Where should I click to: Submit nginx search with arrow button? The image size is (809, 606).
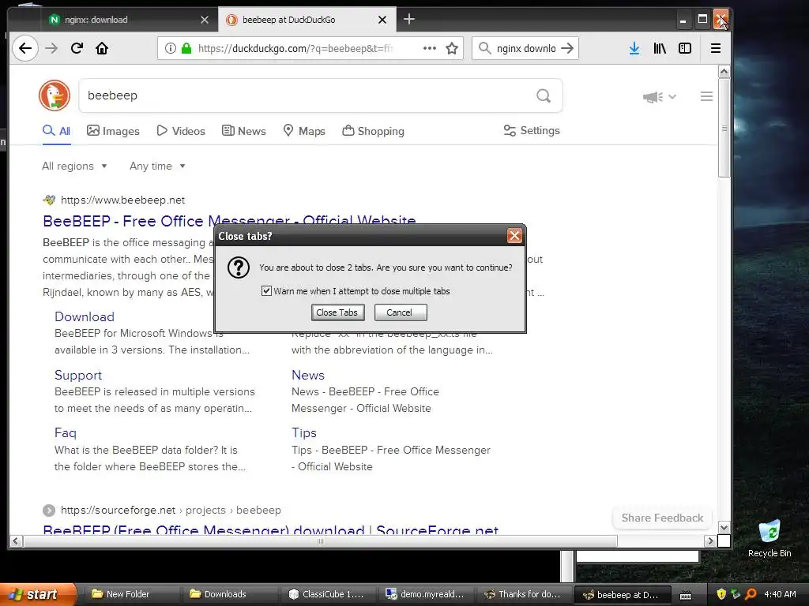(x=567, y=48)
